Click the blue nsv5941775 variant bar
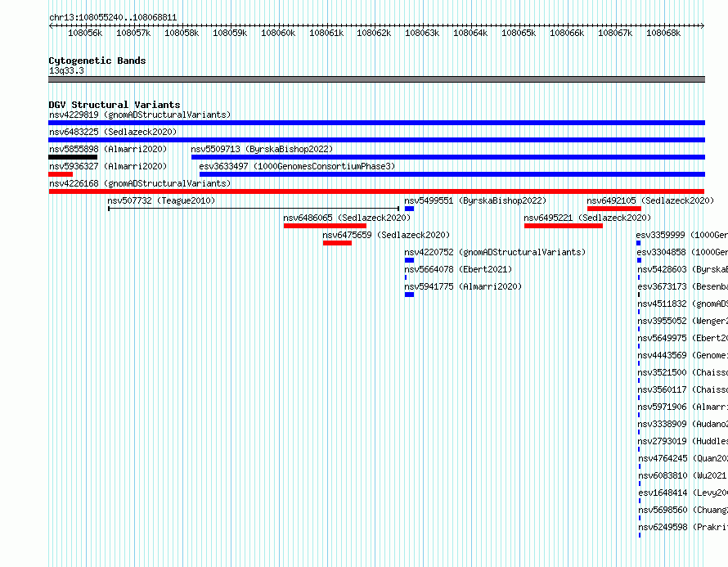The height and width of the screenshot is (567, 728). pos(409,295)
